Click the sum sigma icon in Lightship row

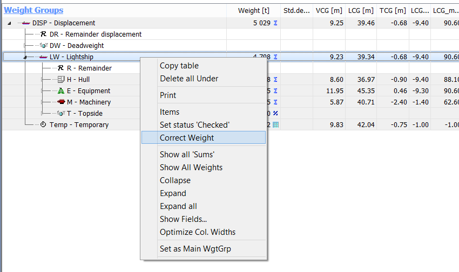tap(275, 57)
